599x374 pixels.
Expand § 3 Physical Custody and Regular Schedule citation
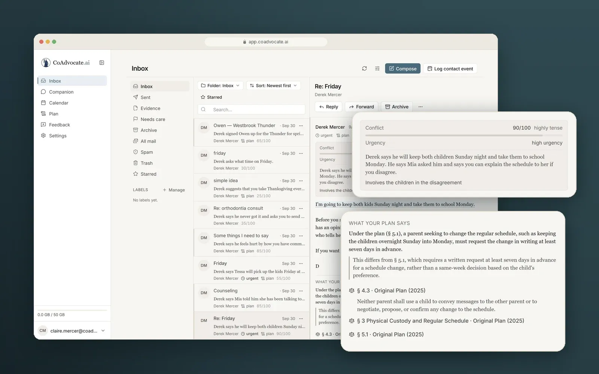(437, 321)
